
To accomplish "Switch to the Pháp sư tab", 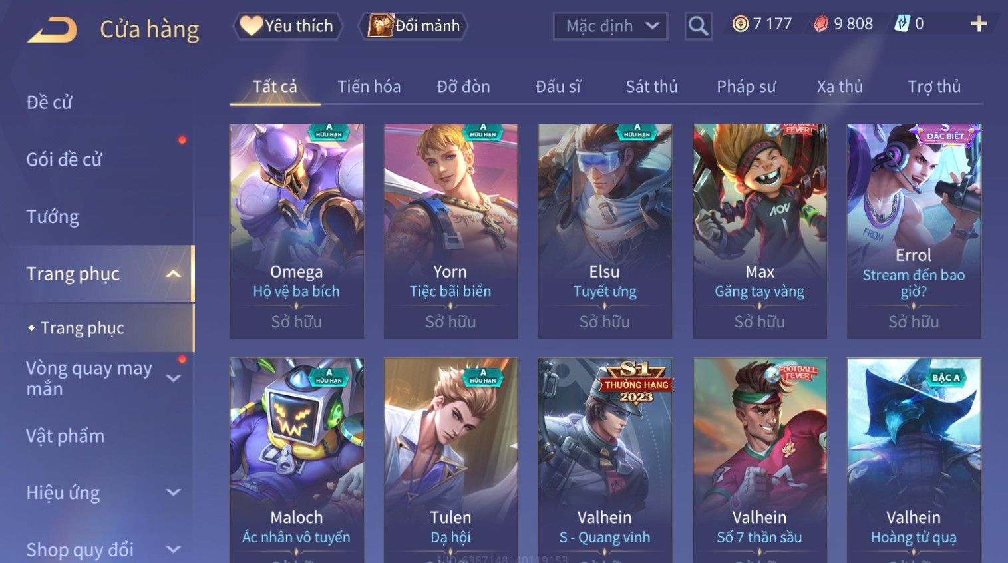I will (746, 87).
